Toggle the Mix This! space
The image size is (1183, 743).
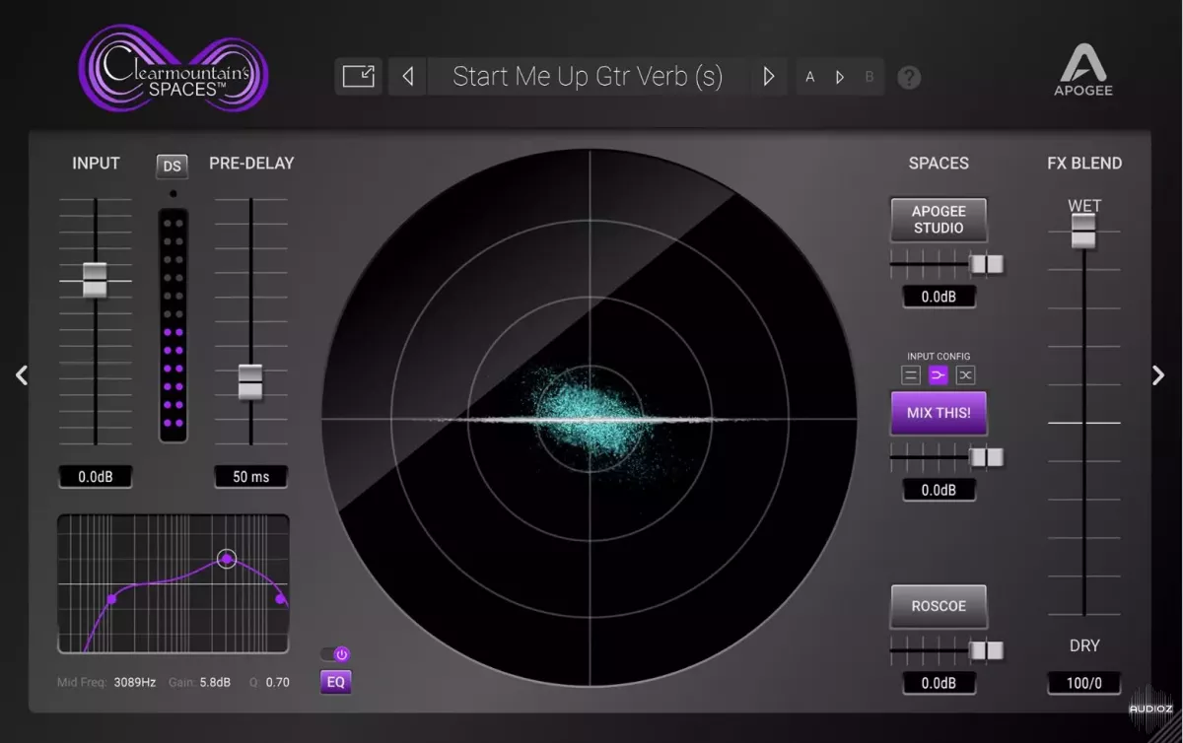939,413
